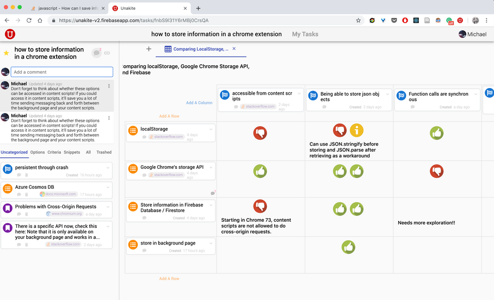This screenshot has height=300, width=494.
Task: Switch to the Snippets filter tab
Action: click(x=72, y=152)
